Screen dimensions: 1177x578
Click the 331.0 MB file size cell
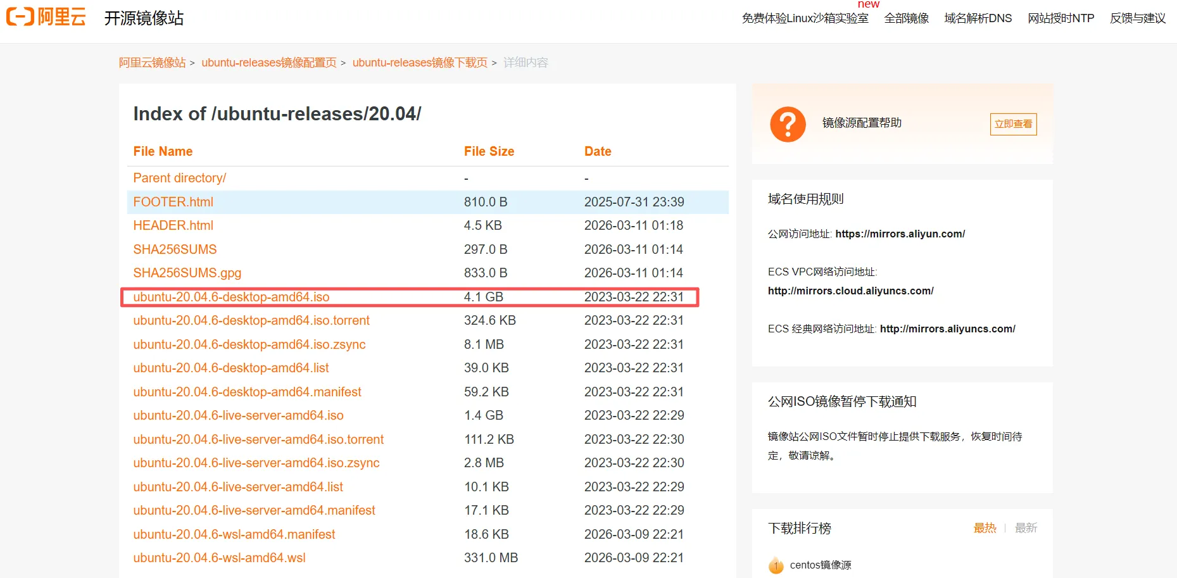tap(491, 558)
